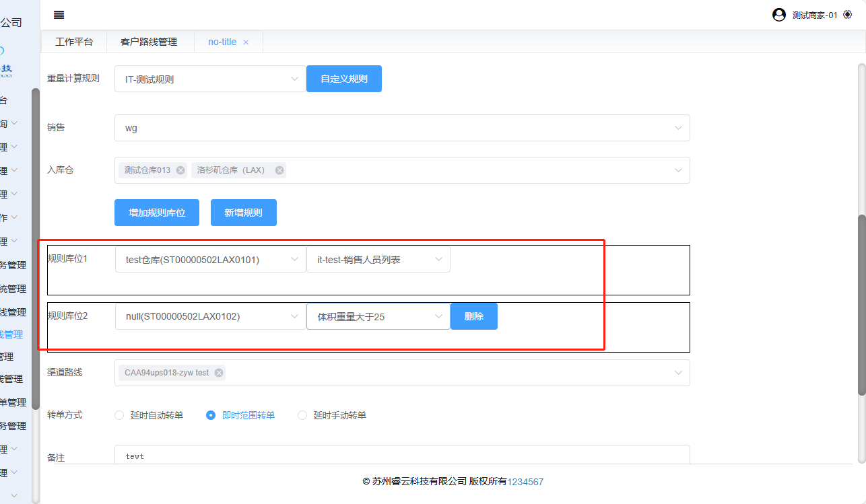
Task: Expand the 销售 dropdown showing wg
Action: (x=402, y=128)
